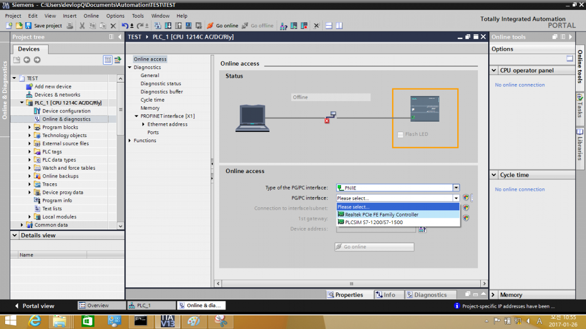The height and width of the screenshot is (329, 586).
Task: Click the Split editor space horizontally icon
Action: (329, 26)
